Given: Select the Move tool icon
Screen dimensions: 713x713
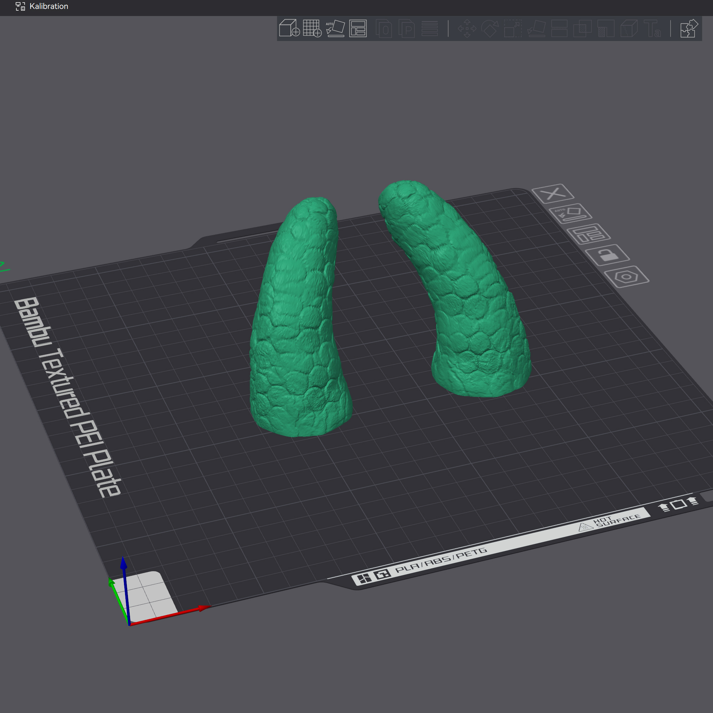Looking at the screenshot, I should tap(467, 28).
